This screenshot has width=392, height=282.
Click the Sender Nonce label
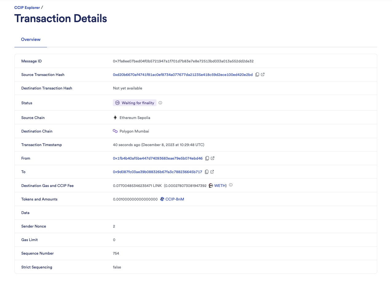point(34,226)
